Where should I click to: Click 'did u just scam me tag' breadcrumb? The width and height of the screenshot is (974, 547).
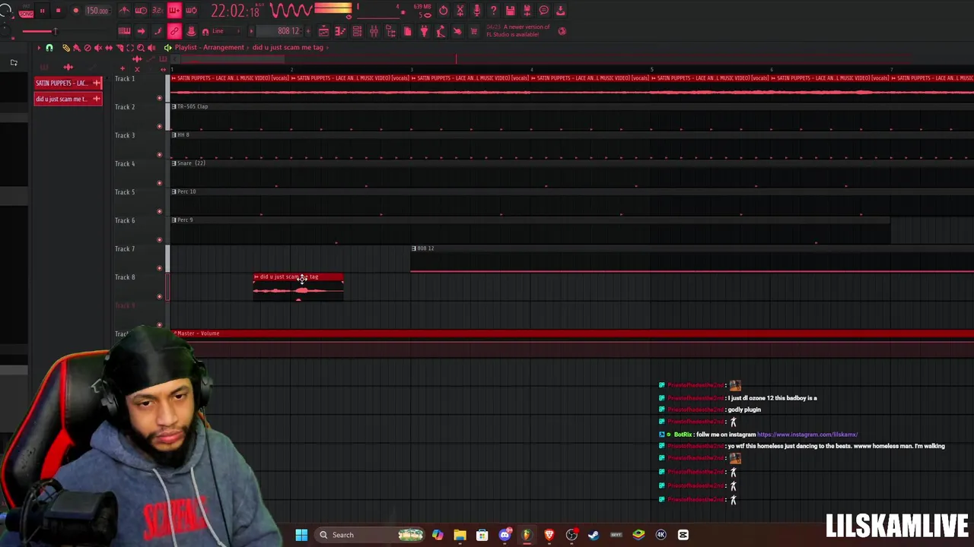[288, 47]
